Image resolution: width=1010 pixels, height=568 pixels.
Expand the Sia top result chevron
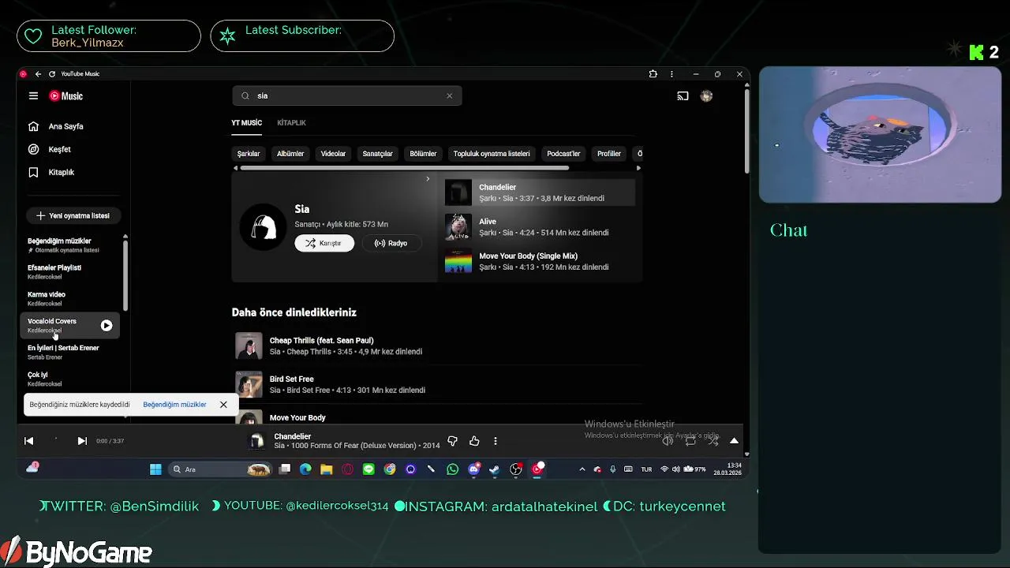pos(428,179)
